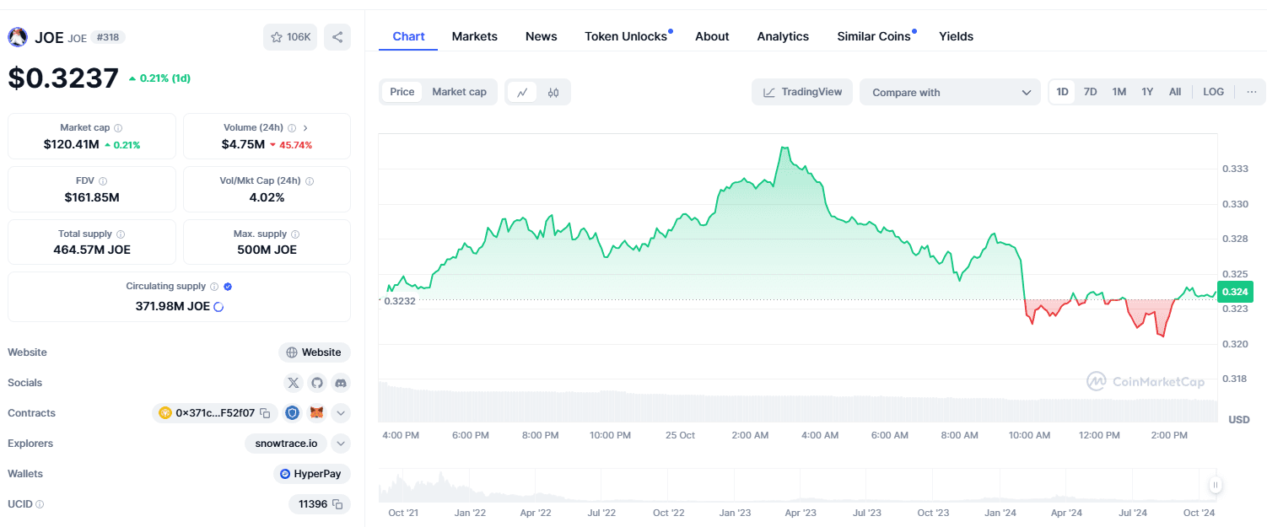Open the Compare with dropdown

(950, 92)
